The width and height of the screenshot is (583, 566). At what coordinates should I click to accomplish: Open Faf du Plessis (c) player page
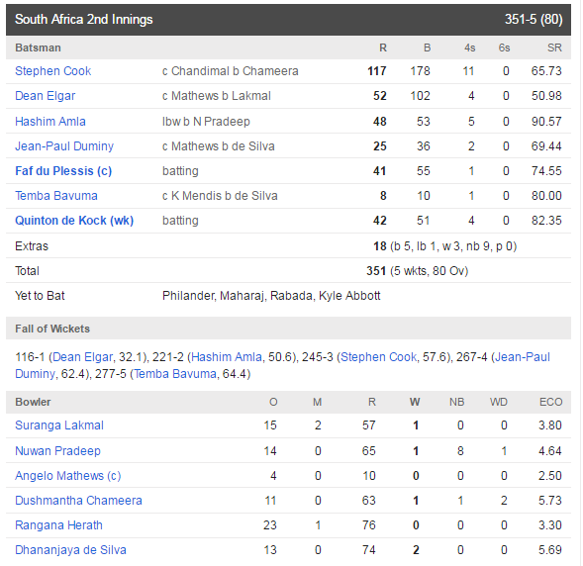(63, 171)
